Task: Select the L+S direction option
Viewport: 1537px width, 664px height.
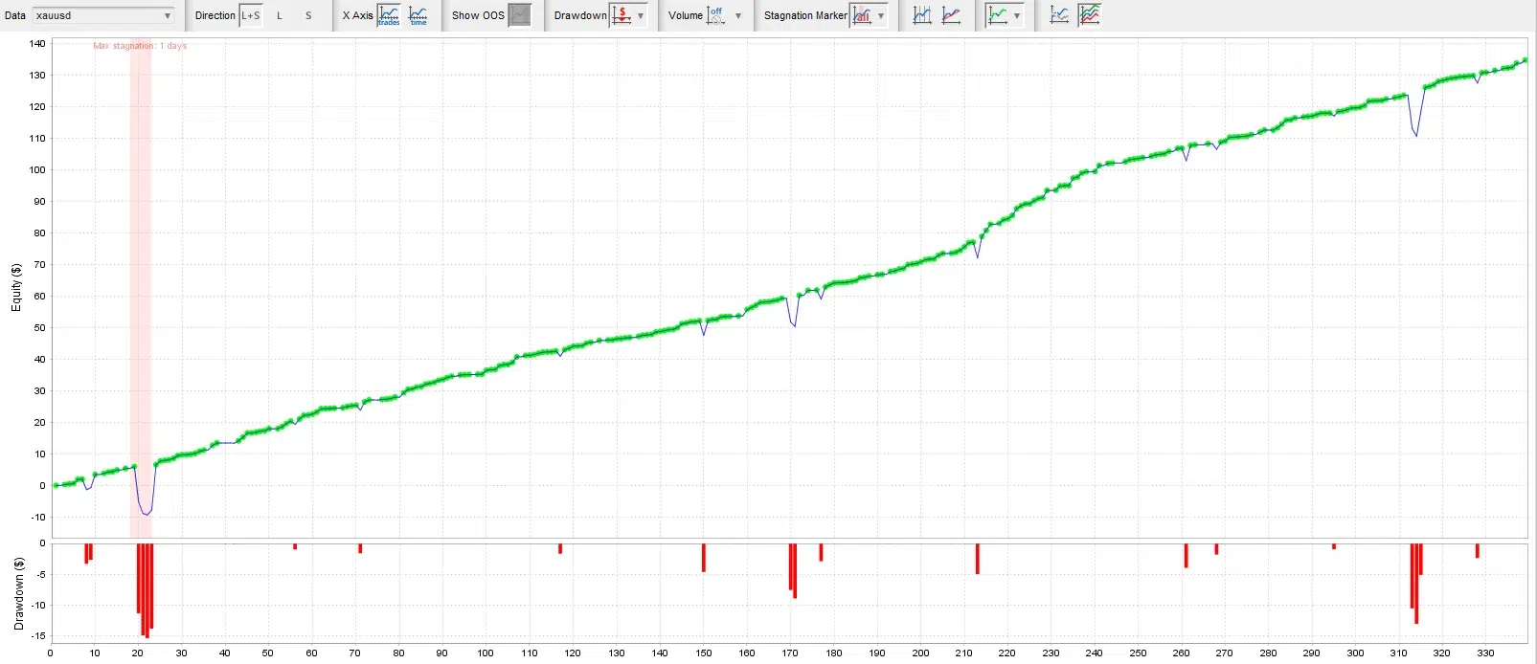Action: click(250, 15)
